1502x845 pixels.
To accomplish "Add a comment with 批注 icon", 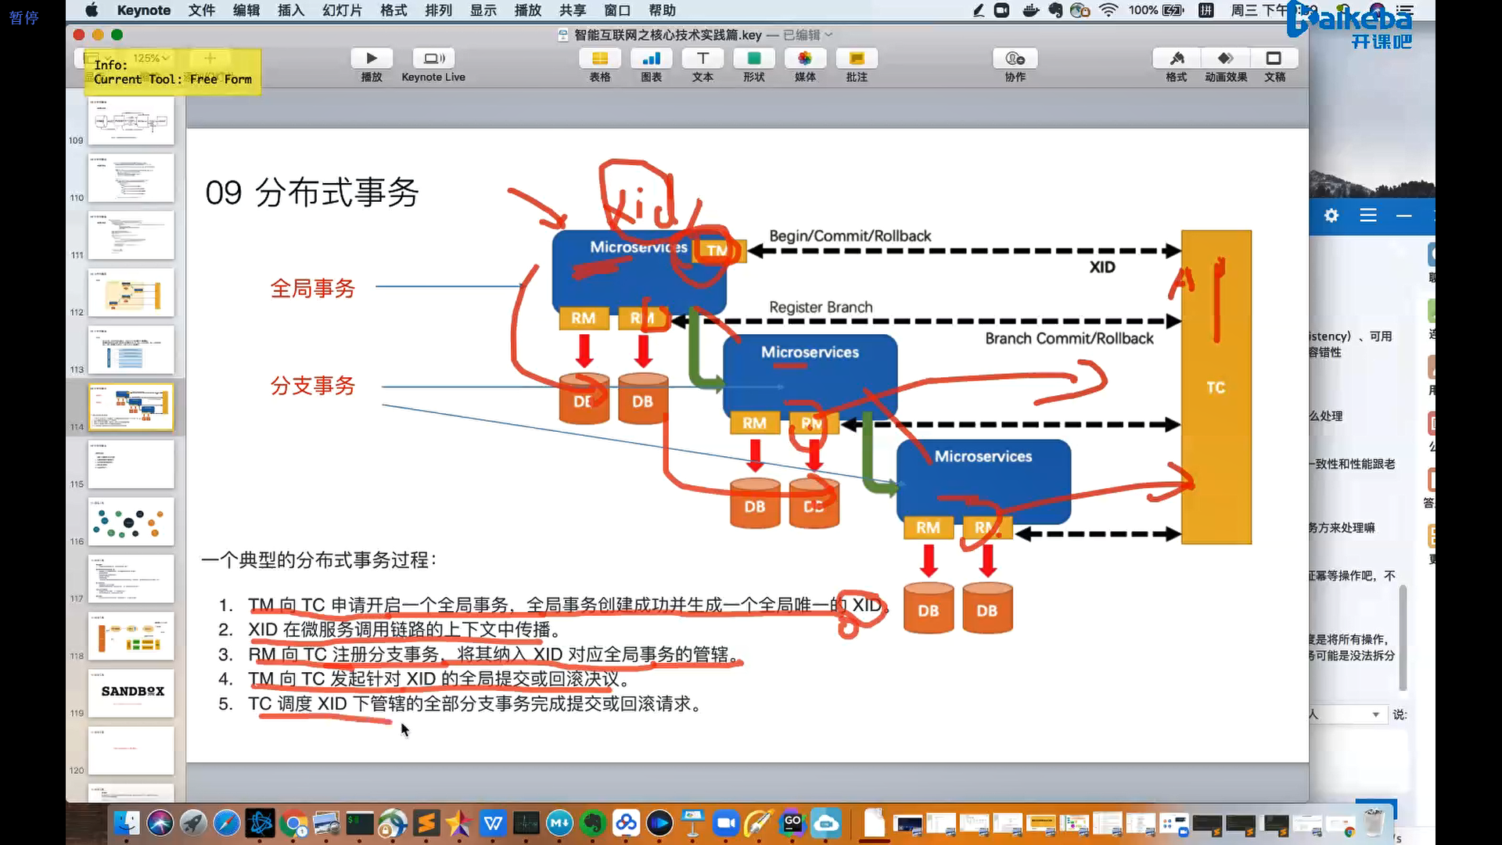I will [x=857, y=59].
